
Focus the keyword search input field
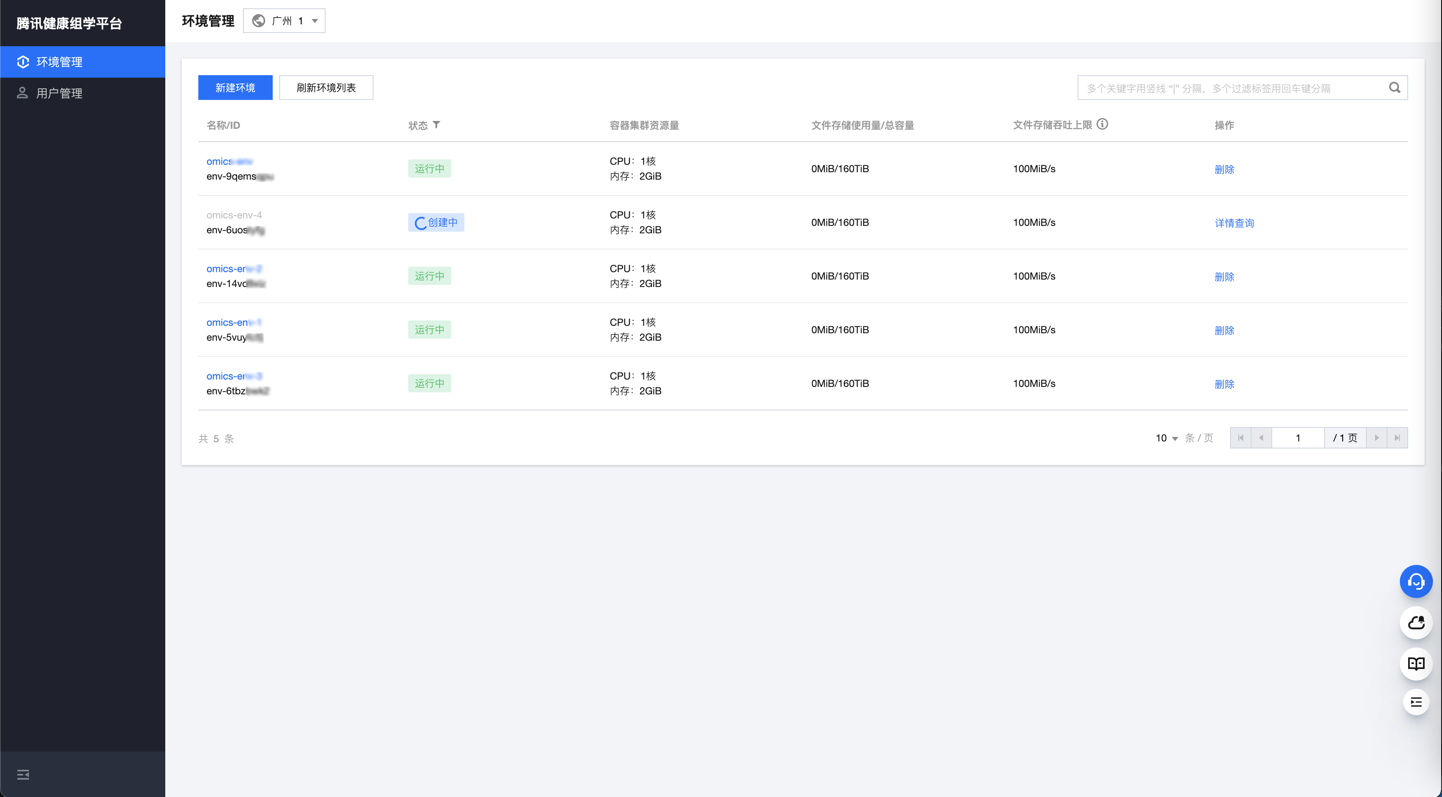click(x=1232, y=88)
